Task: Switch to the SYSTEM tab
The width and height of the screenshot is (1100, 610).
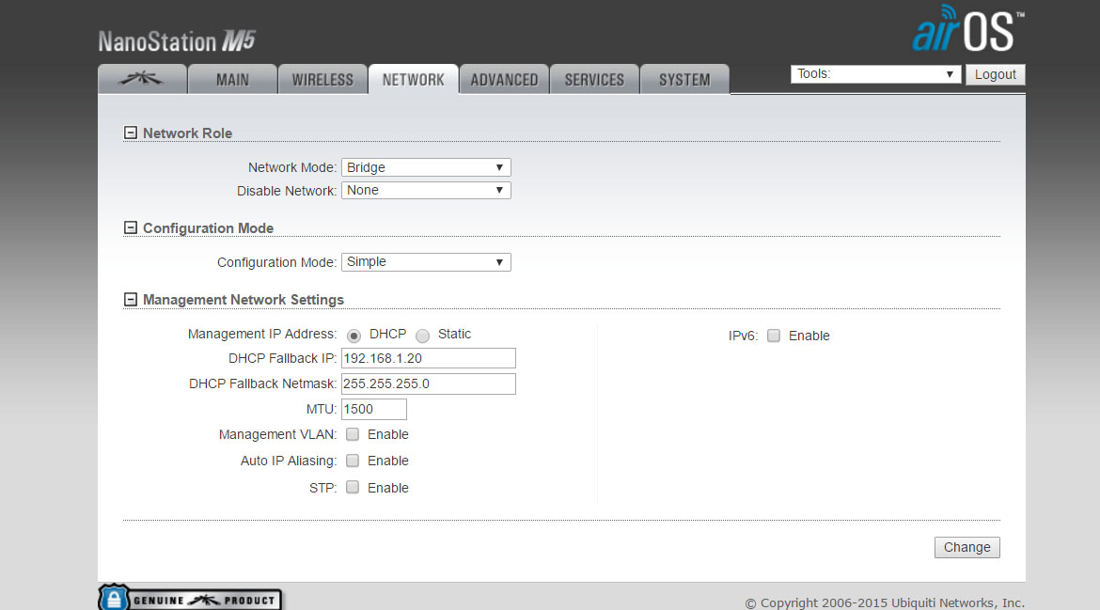Action: [684, 80]
